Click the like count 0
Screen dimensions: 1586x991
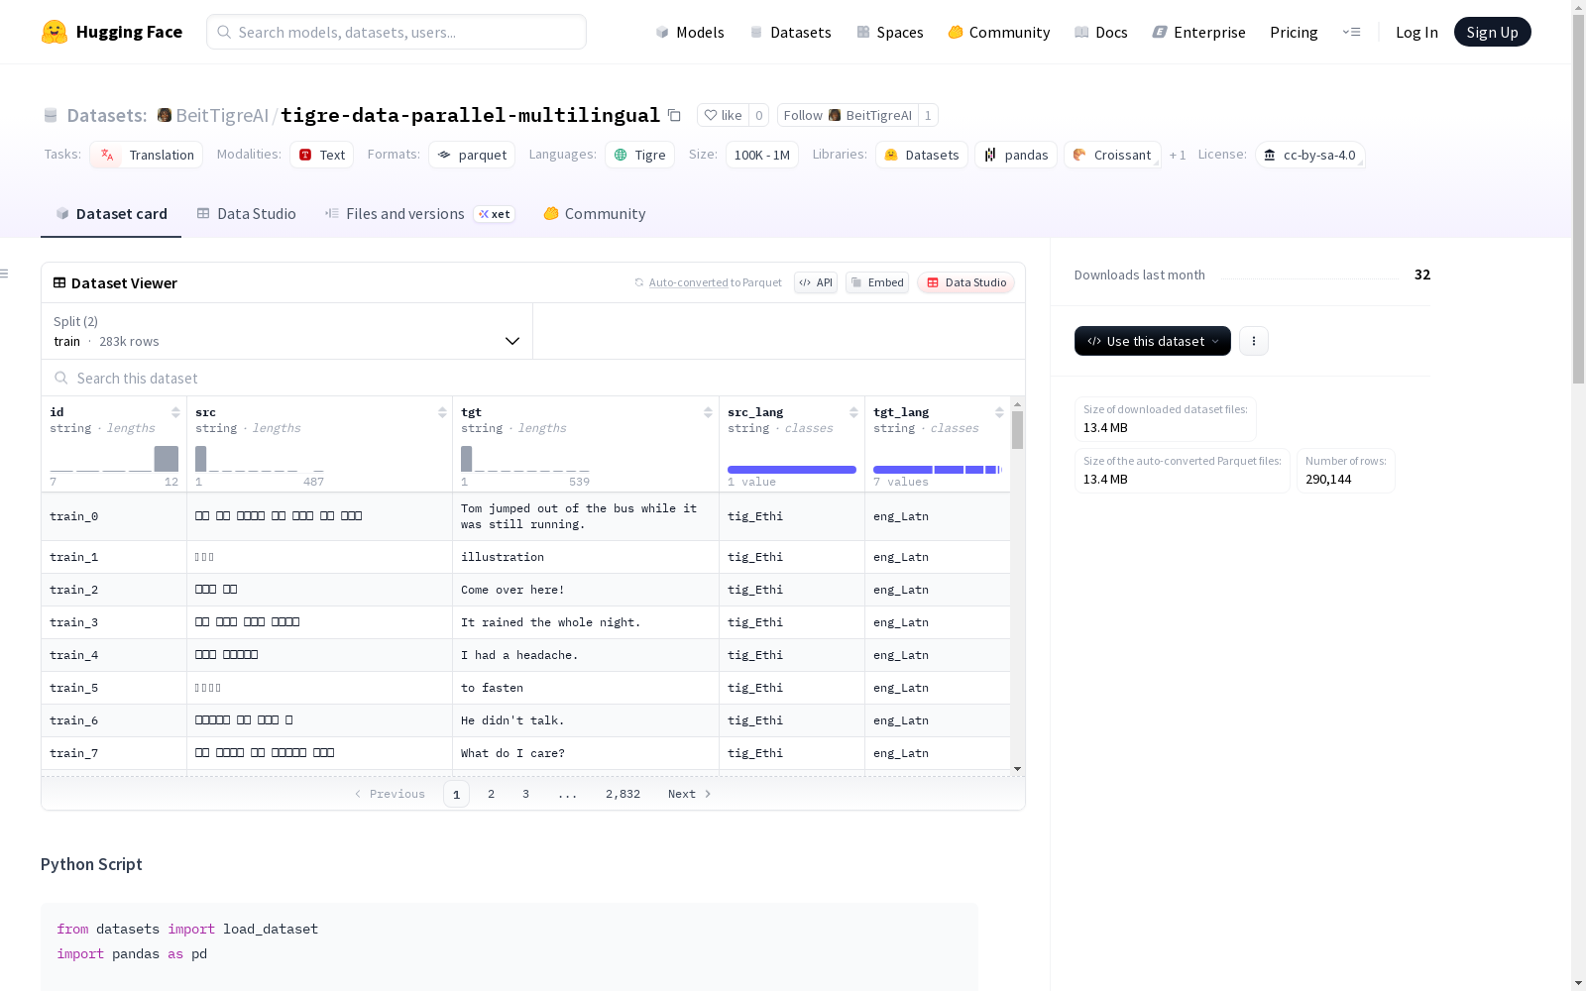pyautogui.click(x=759, y=115)
